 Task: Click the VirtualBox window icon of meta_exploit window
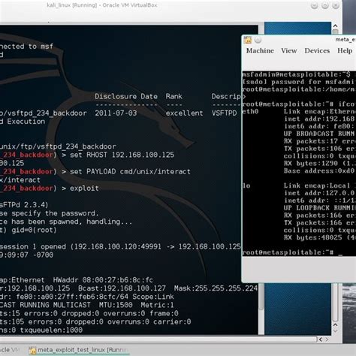tap(248, 40)
